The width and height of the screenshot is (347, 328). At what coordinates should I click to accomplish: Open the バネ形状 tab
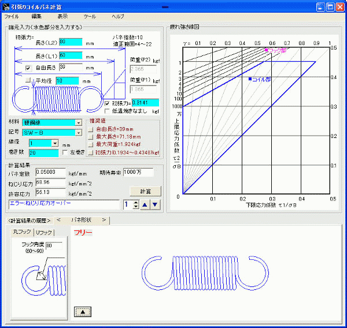[80, 220]
